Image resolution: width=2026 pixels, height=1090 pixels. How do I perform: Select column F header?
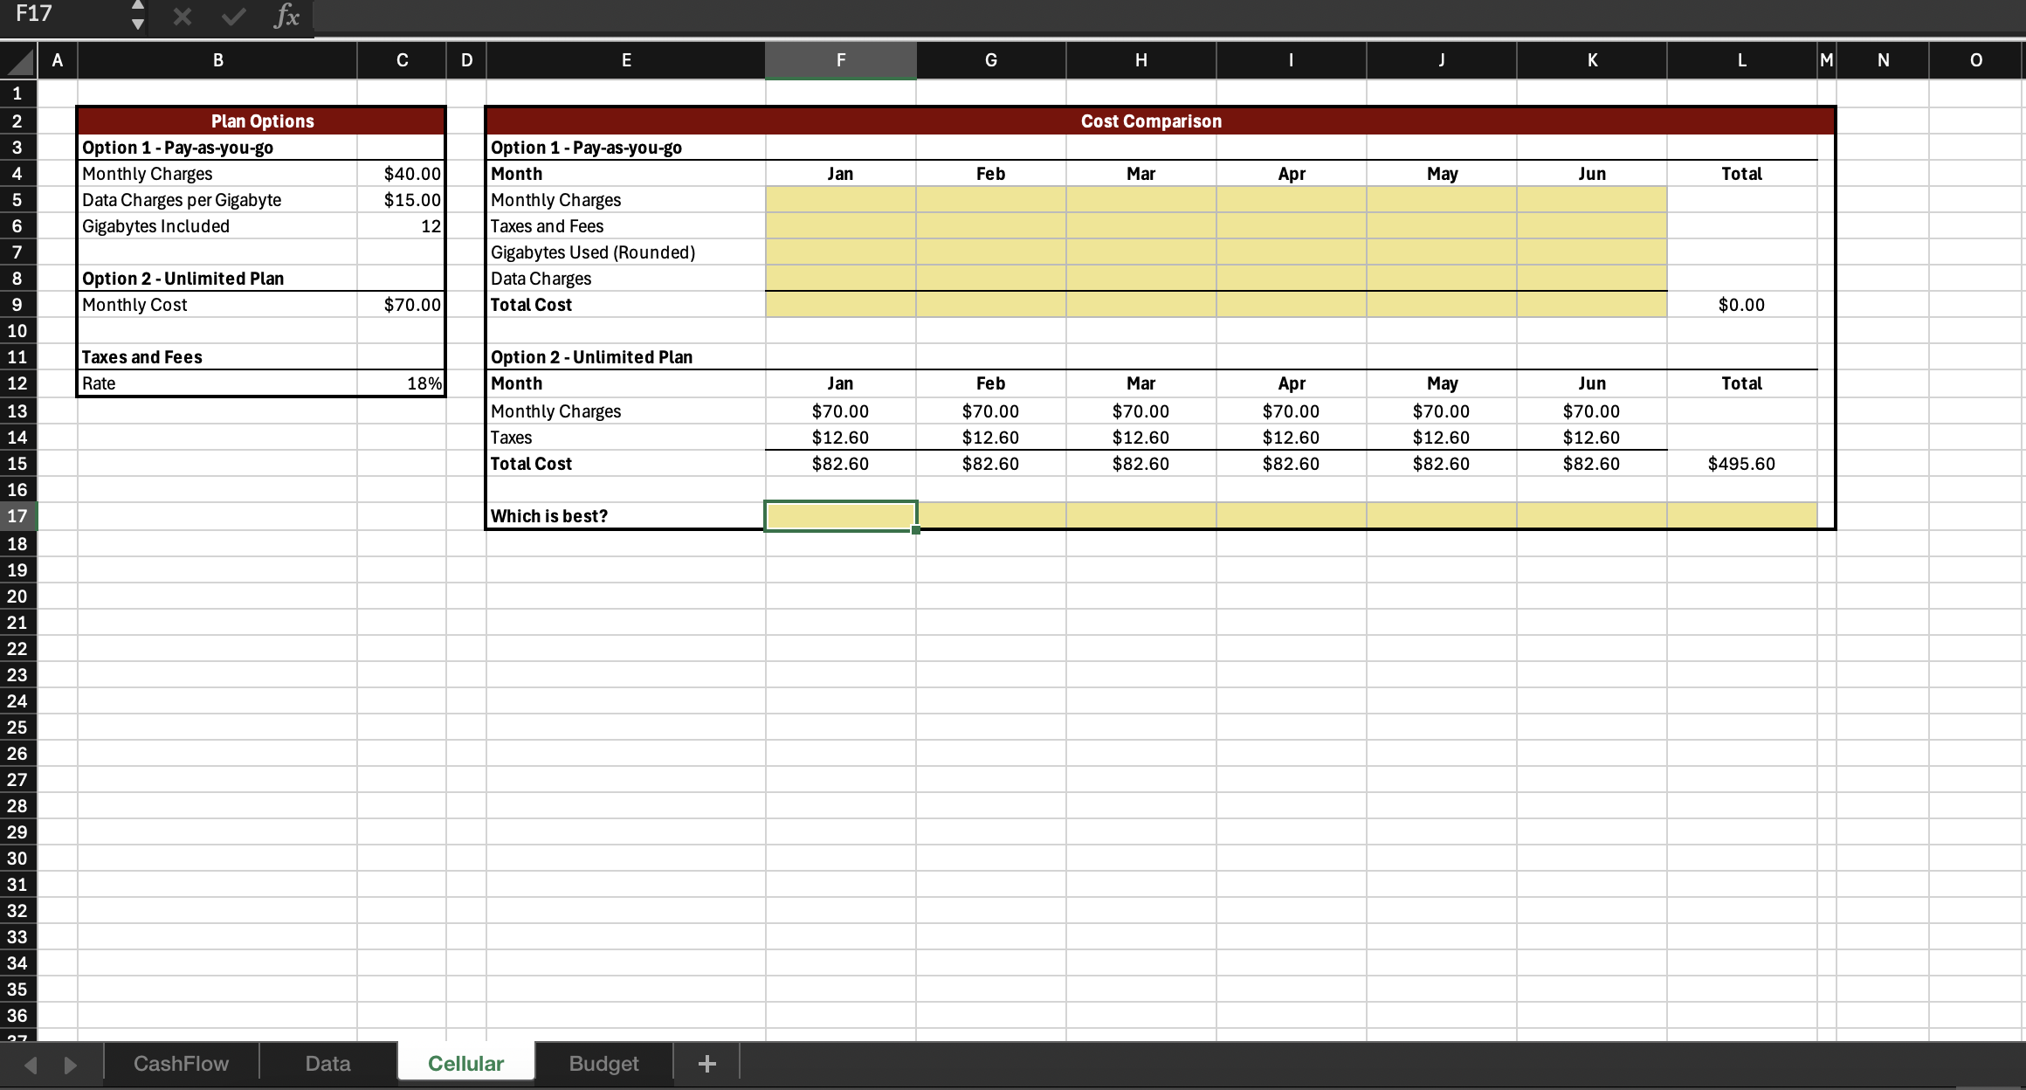[840, 59]
